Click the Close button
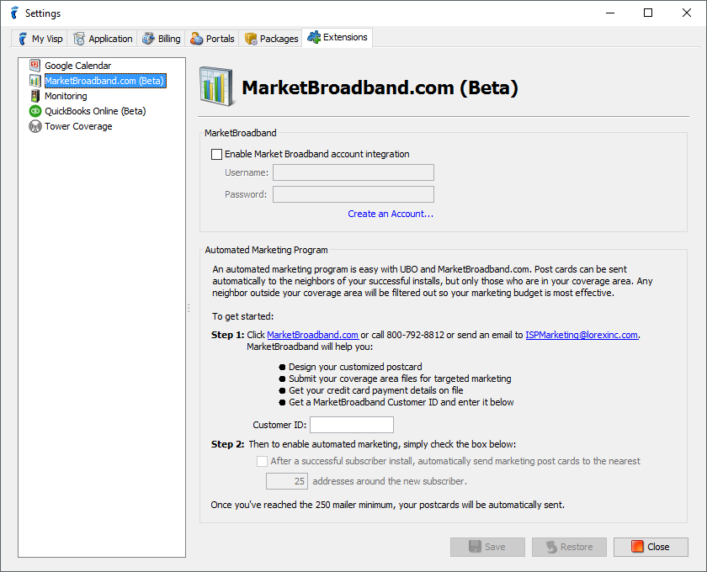This screenshot has height=572, width=707. coord(651,547)
